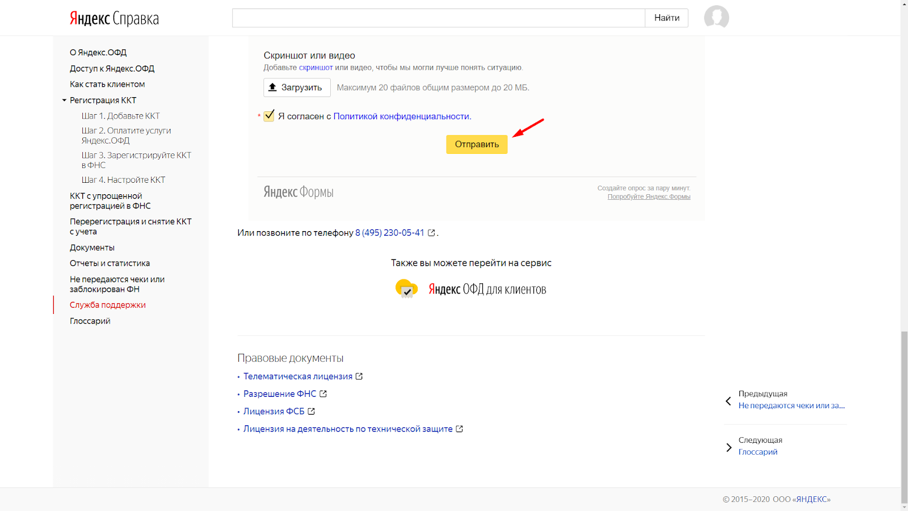Open Шаг 1. Добавьте ККТ
The height and width of the screenshot is (511, 908).
pyautogui.click(x=120, y=116)
